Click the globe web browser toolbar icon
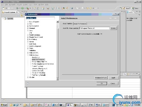This screenshot has width=142, height=107. 72,8
